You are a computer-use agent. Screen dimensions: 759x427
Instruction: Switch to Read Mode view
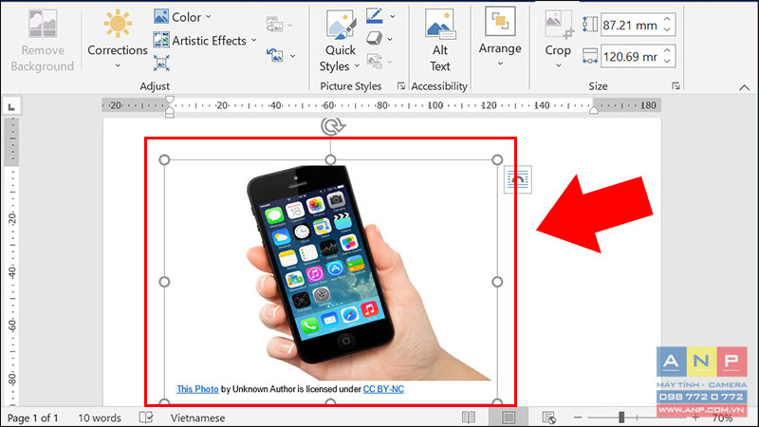coord(469,418)
